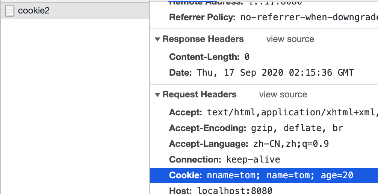Image resolution: width=378 pixels, height=194 pixels.
Task: Click the Accept request header row
Action: 264,112
